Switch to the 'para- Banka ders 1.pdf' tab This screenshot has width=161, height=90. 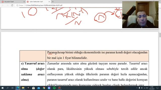point(38,2)
